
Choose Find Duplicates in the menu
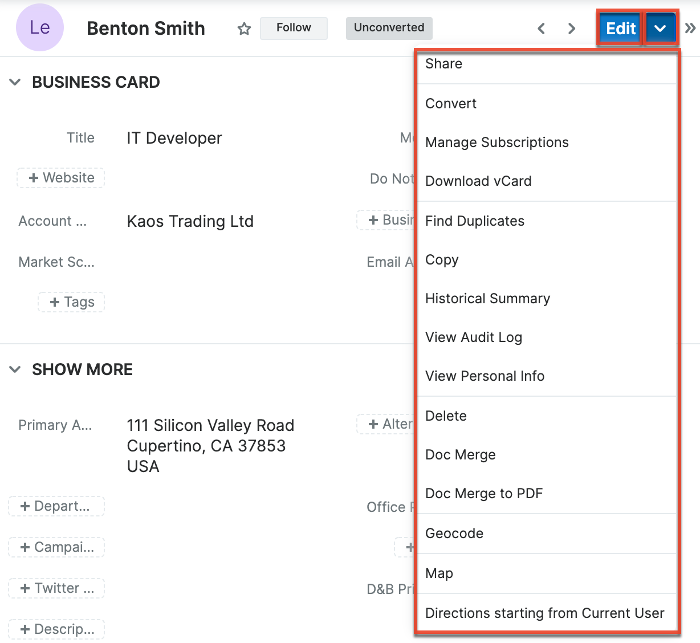[475, 221]
